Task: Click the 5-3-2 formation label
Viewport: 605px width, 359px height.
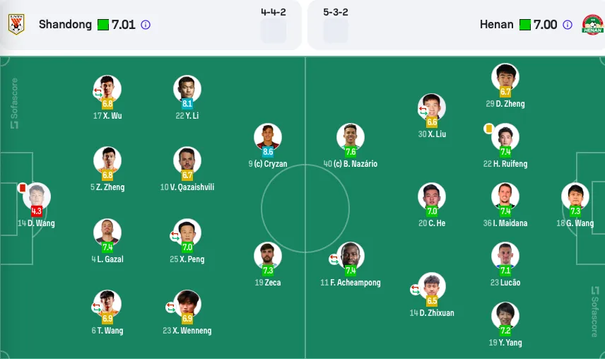Action: pyautogui.click(x=335, y=12)
